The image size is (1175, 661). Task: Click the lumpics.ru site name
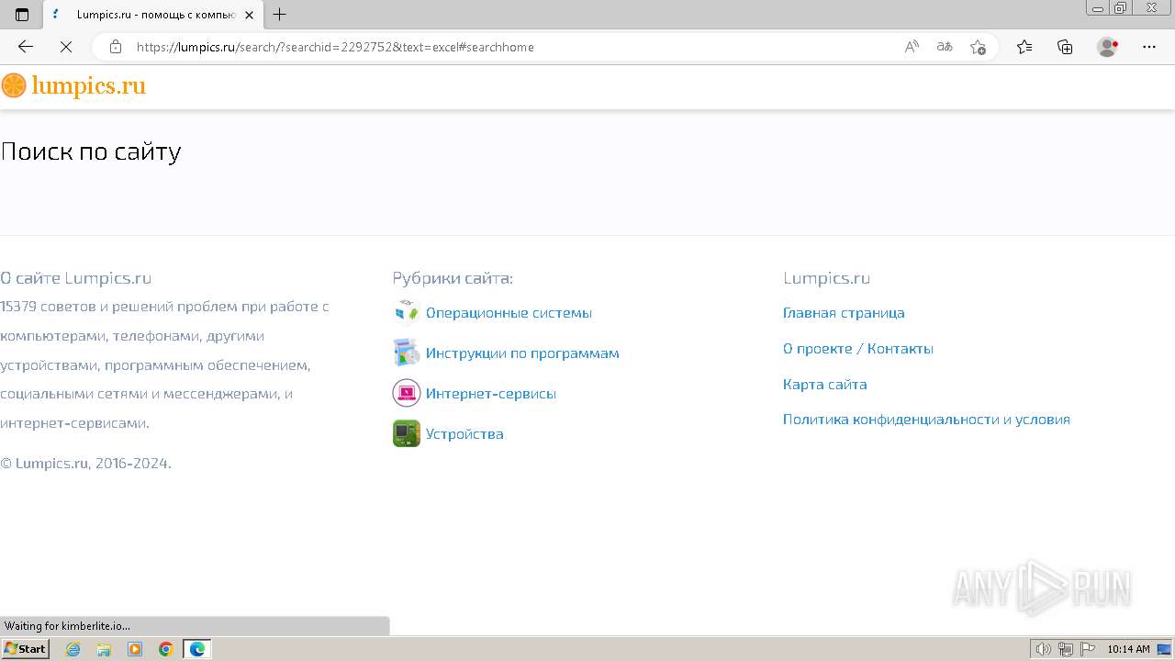click(x=89, y=85)
